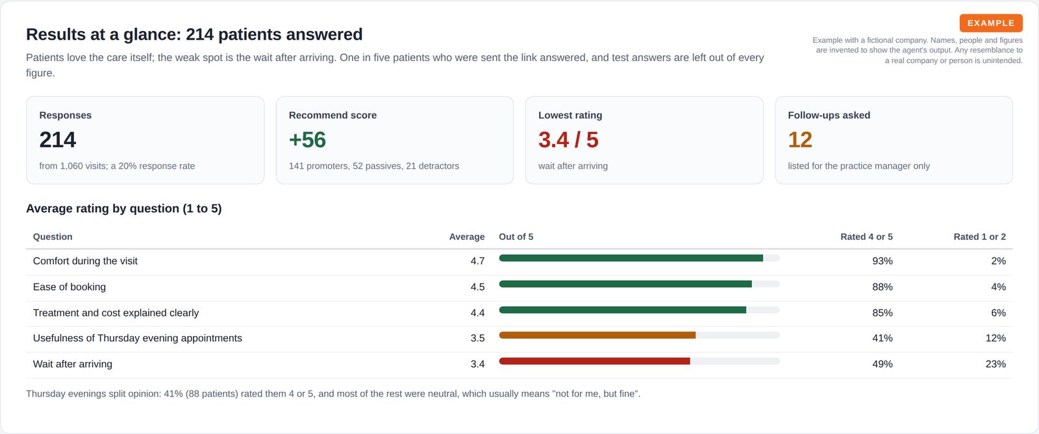Click the 'Results at a glance' heading
Screen dimensions: 1039x434
coord(194,34)
